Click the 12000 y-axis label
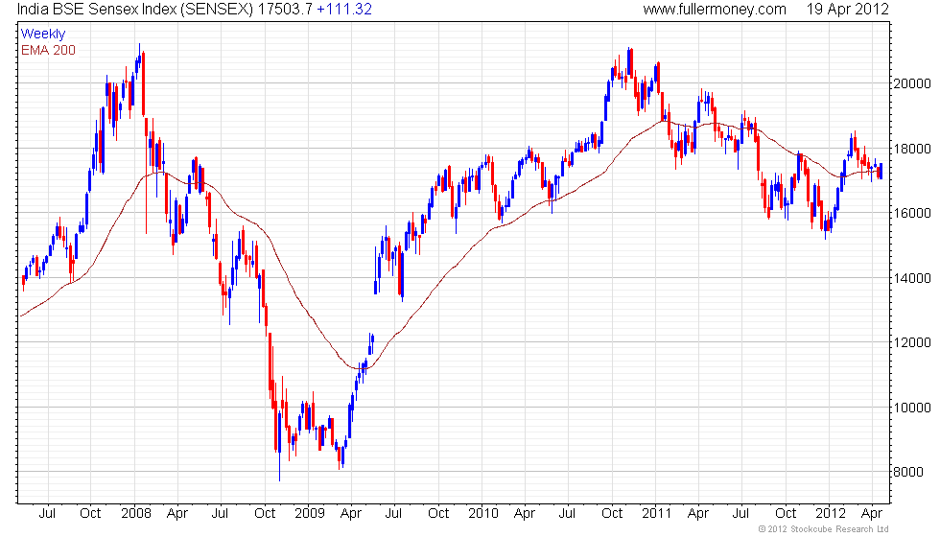 pyautogui.click(x=912, y=343)
